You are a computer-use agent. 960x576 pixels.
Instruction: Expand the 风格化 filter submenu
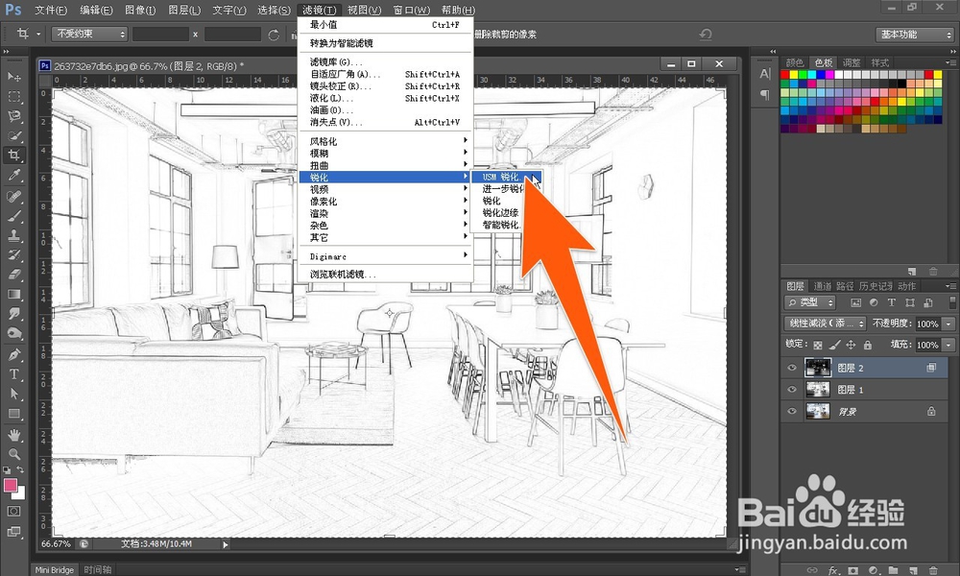point(385,141)
